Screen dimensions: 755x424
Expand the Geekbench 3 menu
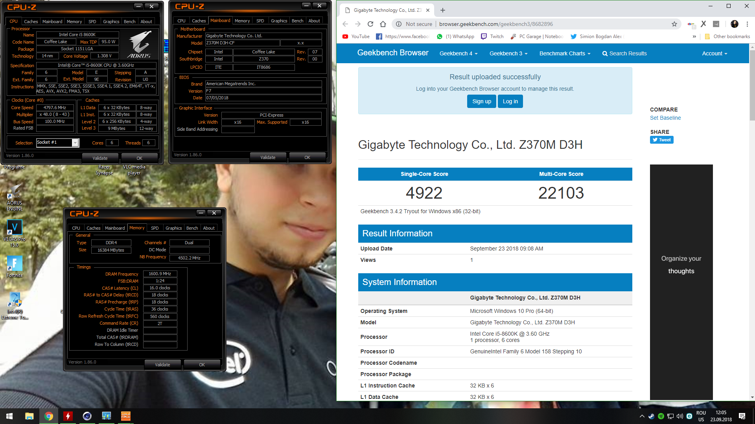coord(508,53)
